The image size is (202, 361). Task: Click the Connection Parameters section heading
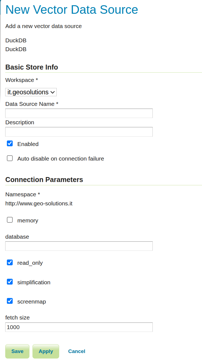pos(44,180)
